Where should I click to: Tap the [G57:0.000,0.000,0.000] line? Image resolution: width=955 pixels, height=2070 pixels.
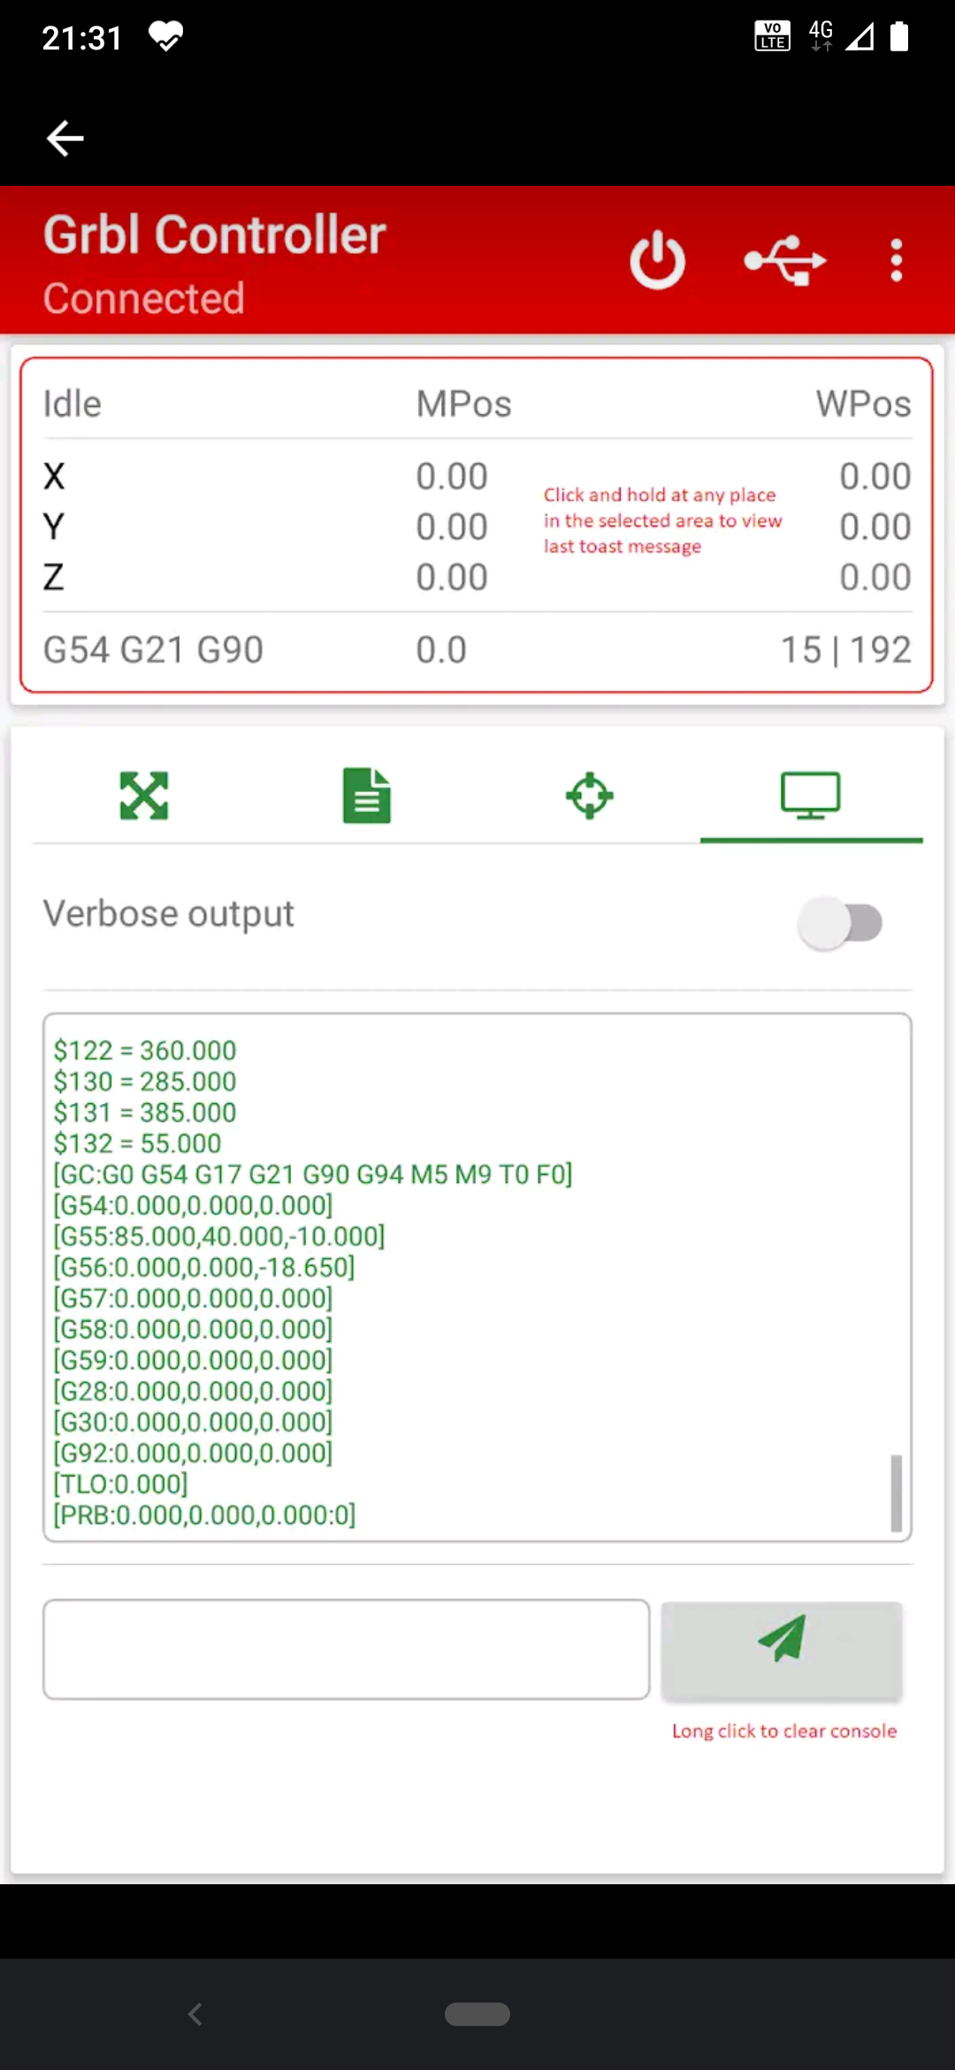(193, 1298)
